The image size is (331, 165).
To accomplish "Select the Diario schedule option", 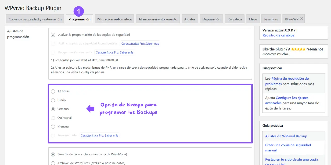I will coord(53,100).
